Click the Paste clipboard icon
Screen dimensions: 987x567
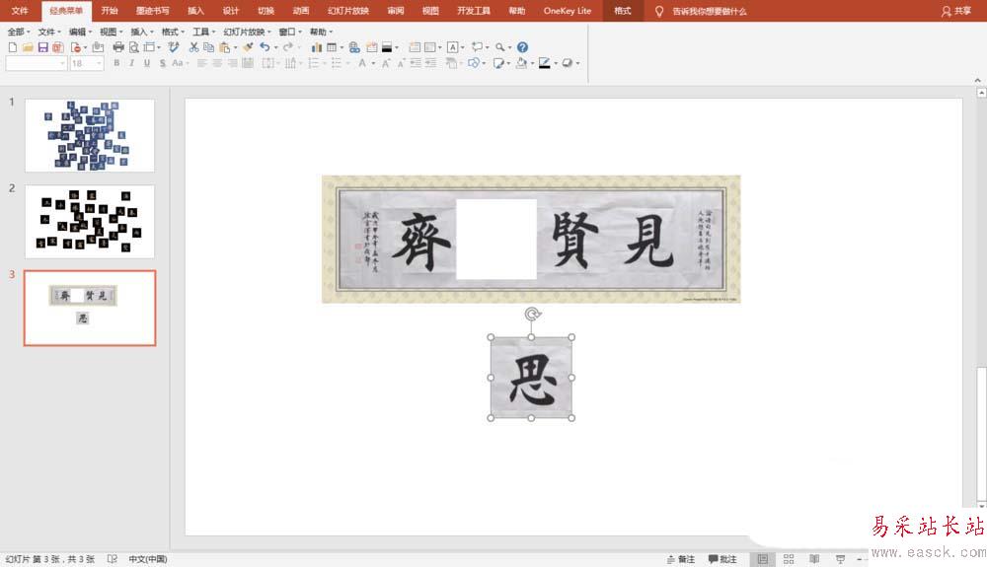pyautogui.click(x=224, y=47)
